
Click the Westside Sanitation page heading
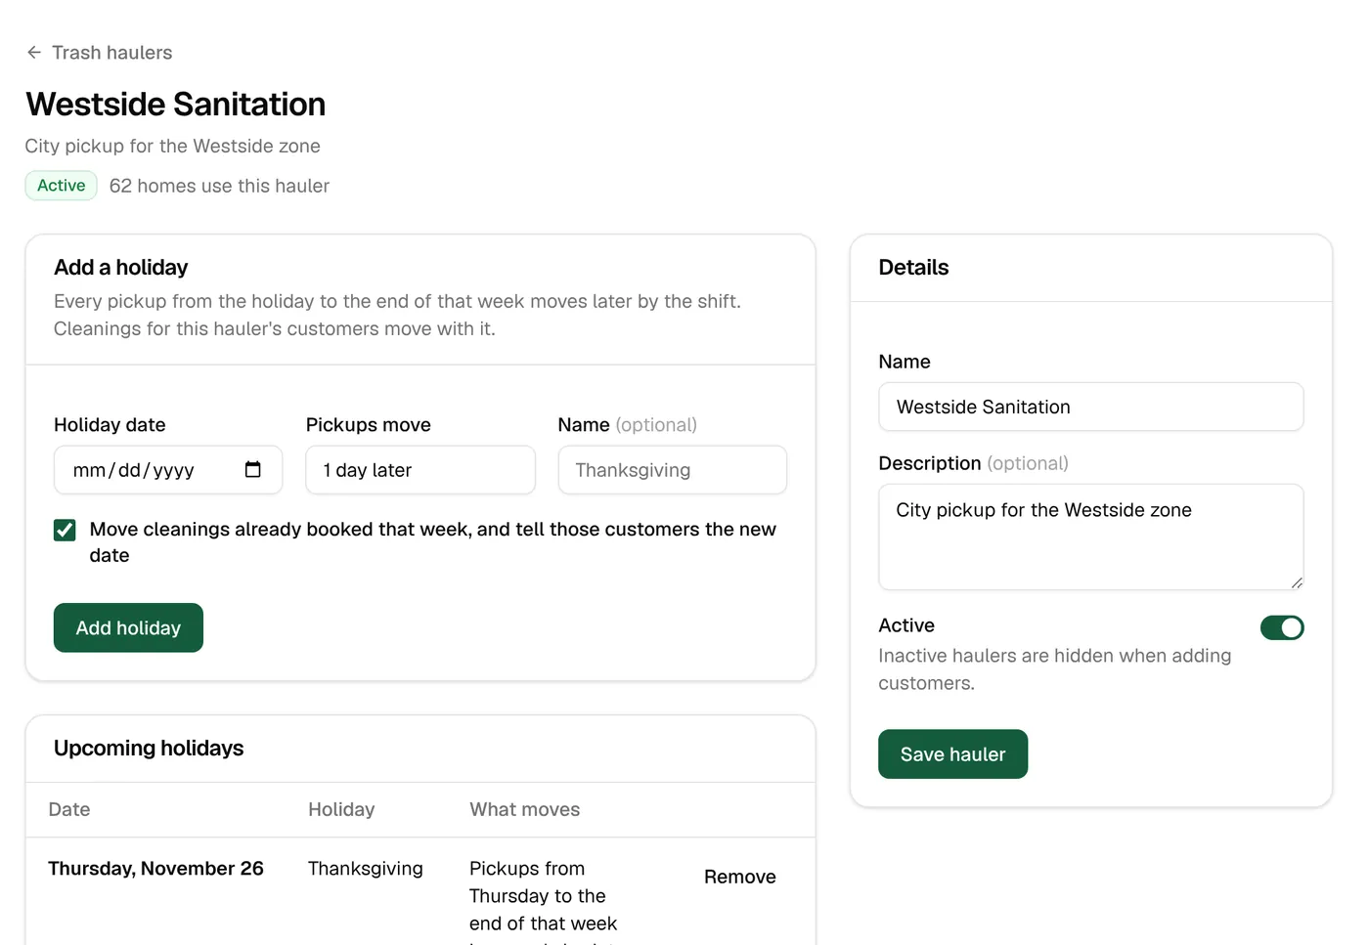coord(176,105)
